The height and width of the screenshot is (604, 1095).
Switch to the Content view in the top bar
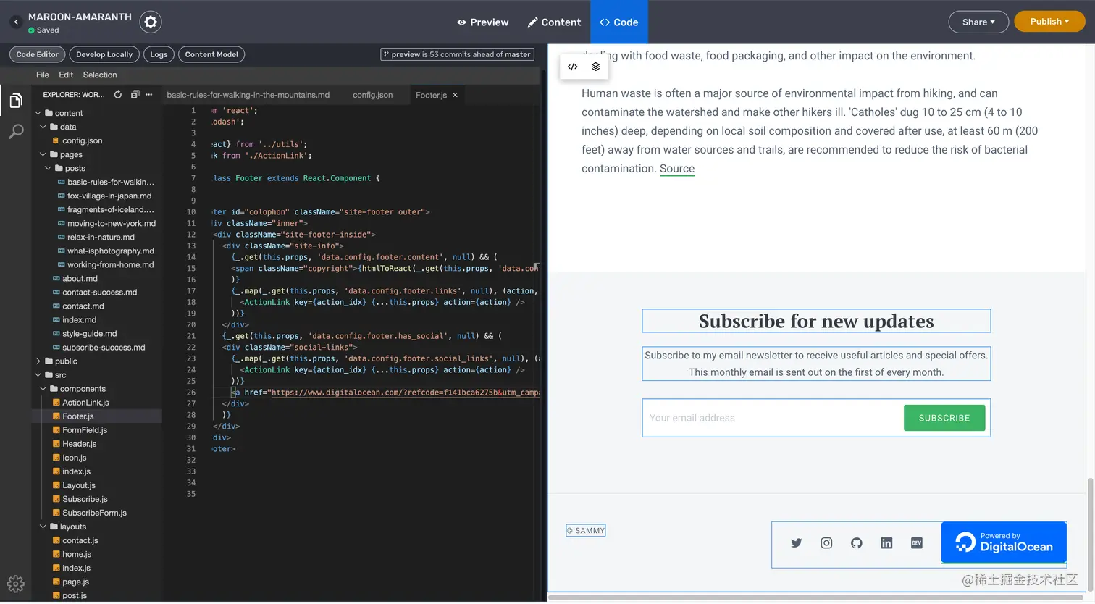(554, 22)
